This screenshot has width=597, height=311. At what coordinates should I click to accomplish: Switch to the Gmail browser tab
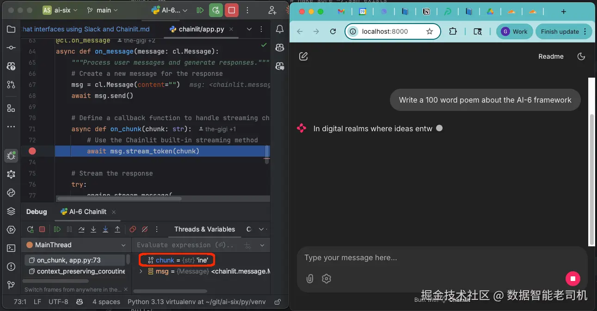click(x=341, y=12)
